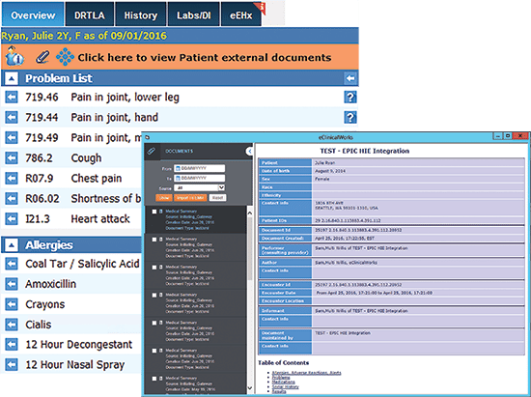
Task: Select the third Medical Summary checkbox
Action: [x=154, y=268]
